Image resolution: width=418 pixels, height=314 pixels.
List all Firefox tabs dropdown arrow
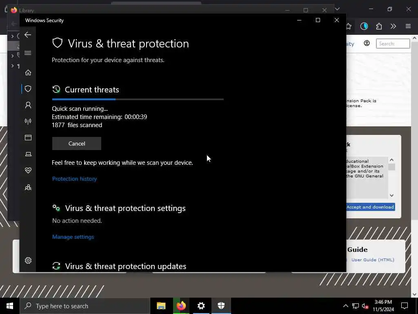pyautogui.click(x=337, y=9)
